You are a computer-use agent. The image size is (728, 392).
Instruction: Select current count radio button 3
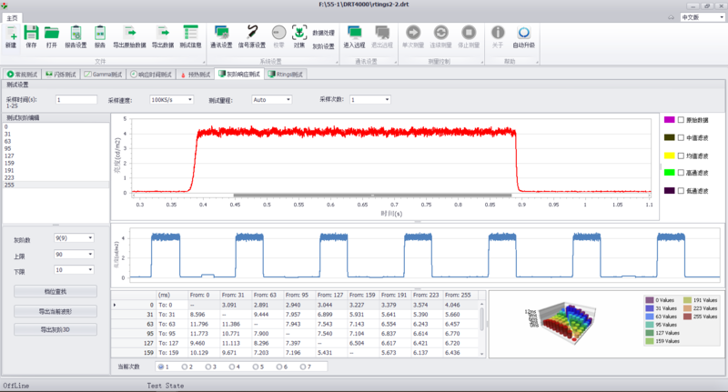[208, 367]
